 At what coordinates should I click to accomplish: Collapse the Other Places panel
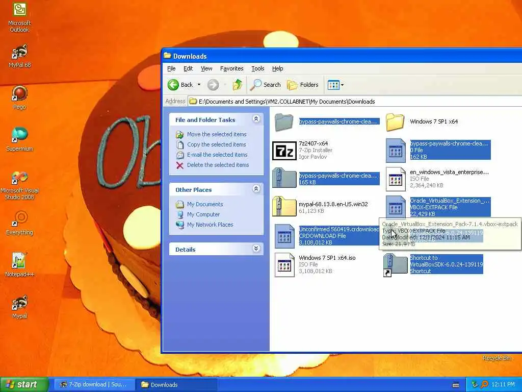pos(256,189)
